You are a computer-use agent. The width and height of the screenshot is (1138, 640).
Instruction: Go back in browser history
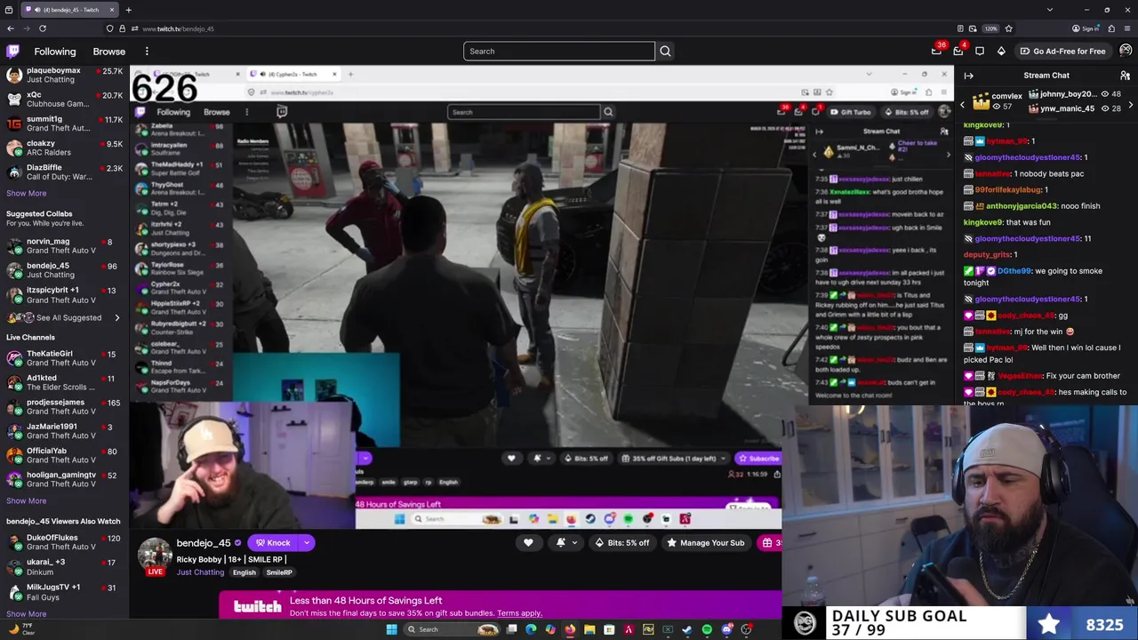point(11,28)
